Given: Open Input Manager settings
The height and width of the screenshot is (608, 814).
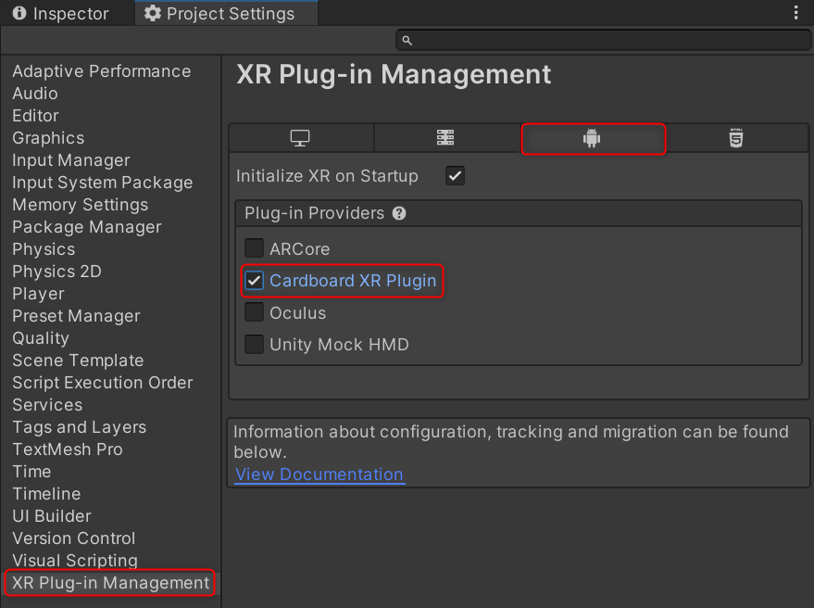Looking at the screenshot, I should click(71, 160).
